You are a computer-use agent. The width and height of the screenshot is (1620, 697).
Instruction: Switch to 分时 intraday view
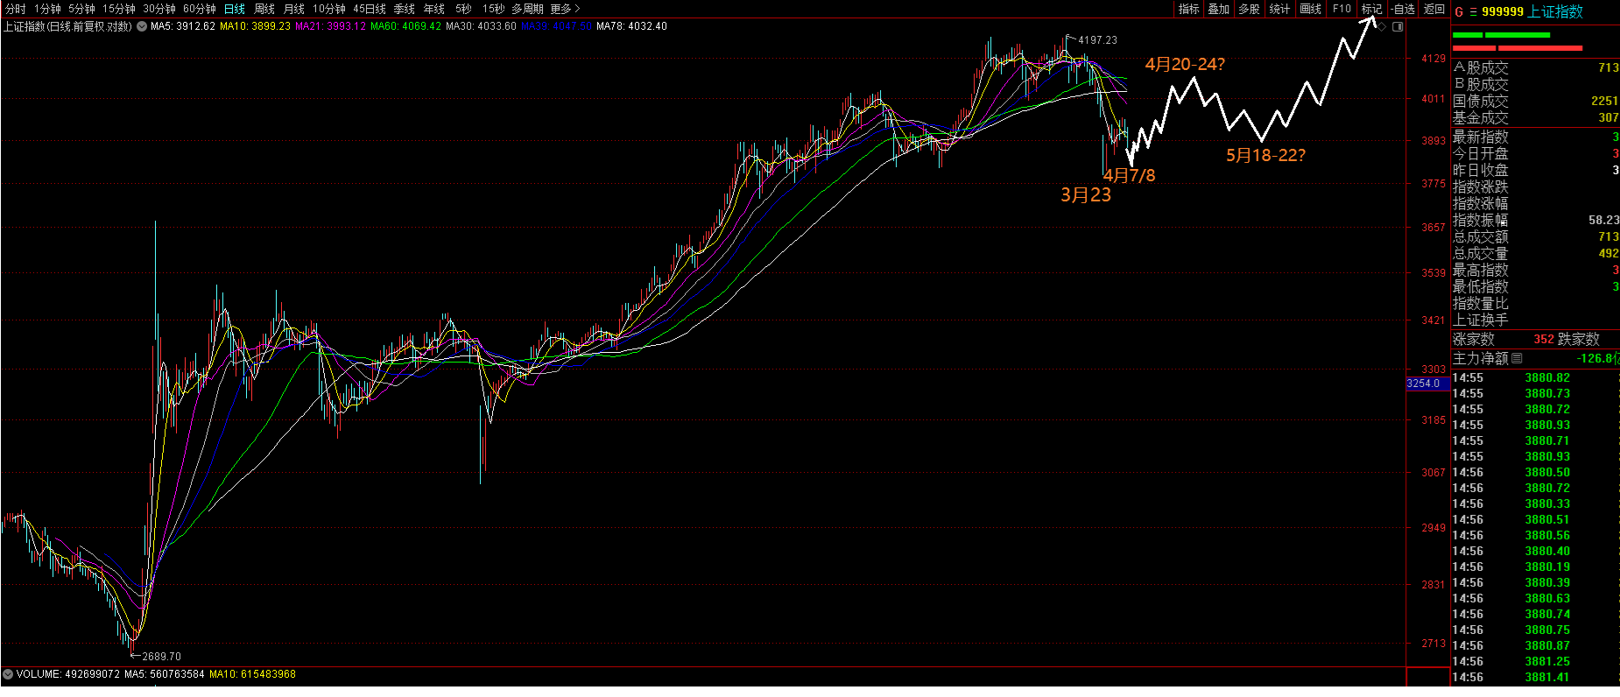(15, 9)
